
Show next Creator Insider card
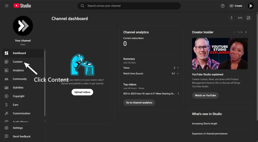(246, 32)
